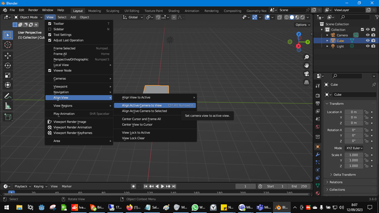Pin the Cube properties panel
Screen dimensions: 379x213
374,85
